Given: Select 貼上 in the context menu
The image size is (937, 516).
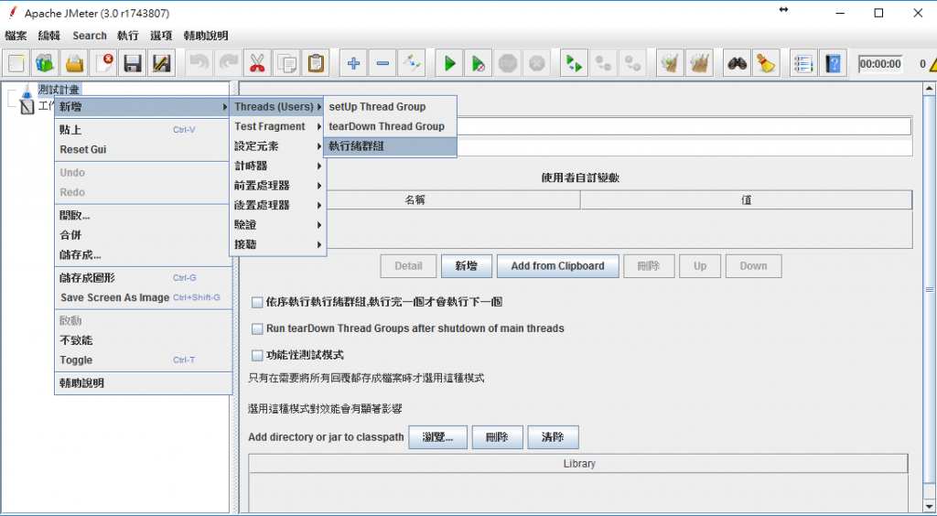Looking at the screenshot, I should pyautogui.click(x=142, y=130).
